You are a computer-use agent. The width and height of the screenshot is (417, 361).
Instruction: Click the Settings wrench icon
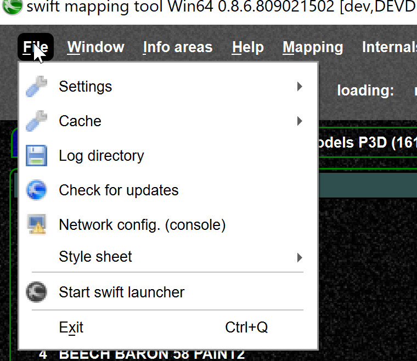36,86
